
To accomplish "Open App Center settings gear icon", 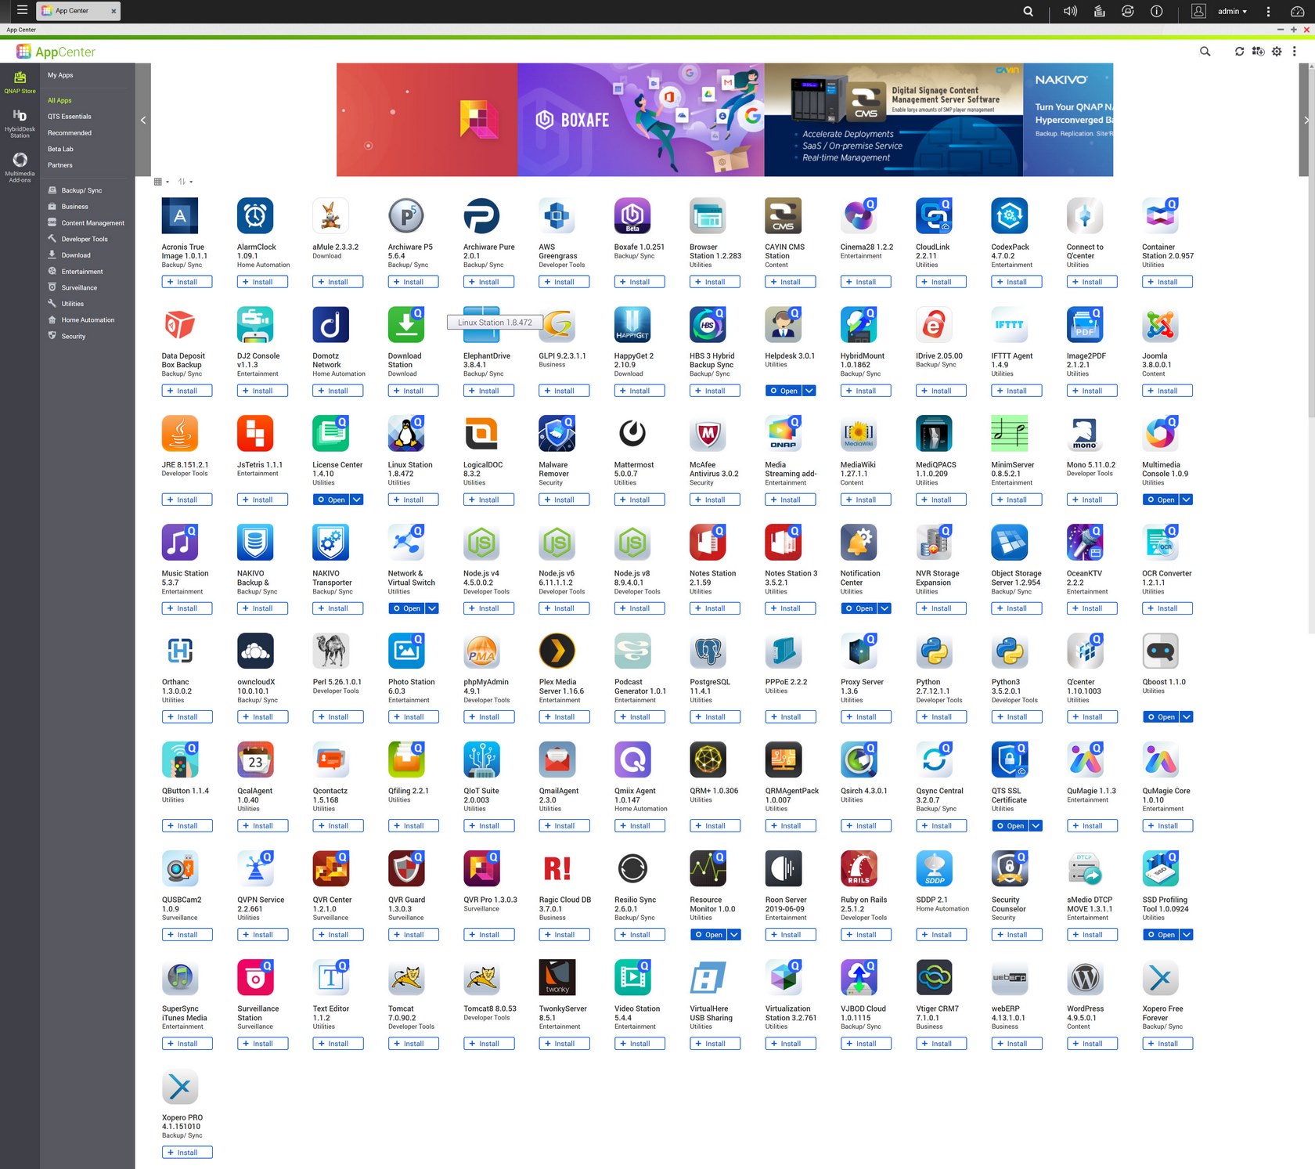I will (x=1277, y=52).
